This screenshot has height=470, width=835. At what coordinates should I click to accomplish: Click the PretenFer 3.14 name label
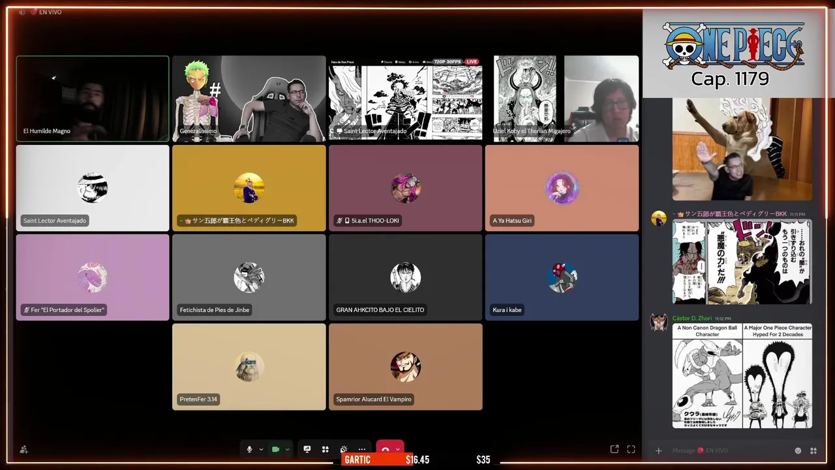(x=198, y=399)
